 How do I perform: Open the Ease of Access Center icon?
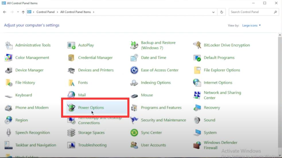tap(134, 70)
